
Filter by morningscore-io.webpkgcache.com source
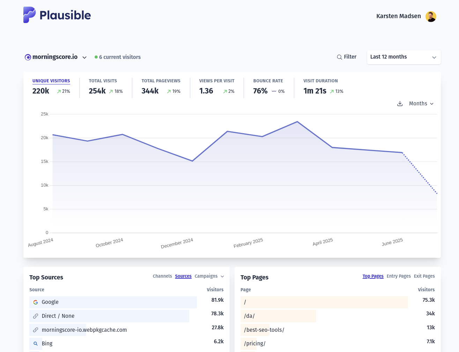coord(126,330)
